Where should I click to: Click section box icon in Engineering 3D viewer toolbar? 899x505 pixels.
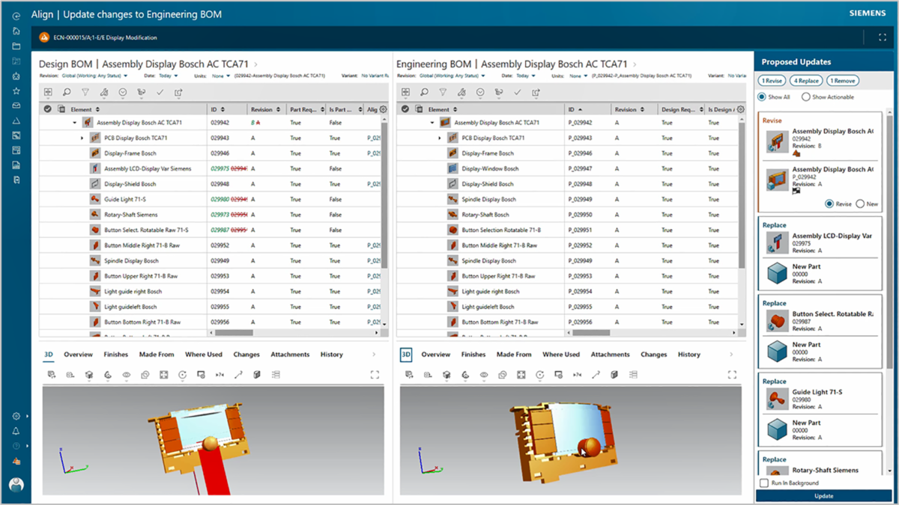pos(614,374)
